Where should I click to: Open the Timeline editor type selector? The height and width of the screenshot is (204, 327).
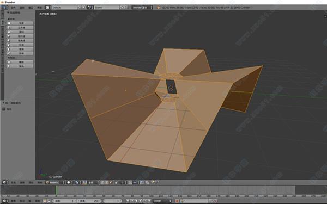pos(5,201)
